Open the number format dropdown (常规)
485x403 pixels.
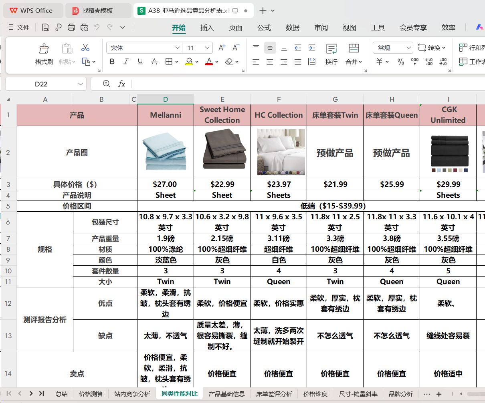point(408,48)
